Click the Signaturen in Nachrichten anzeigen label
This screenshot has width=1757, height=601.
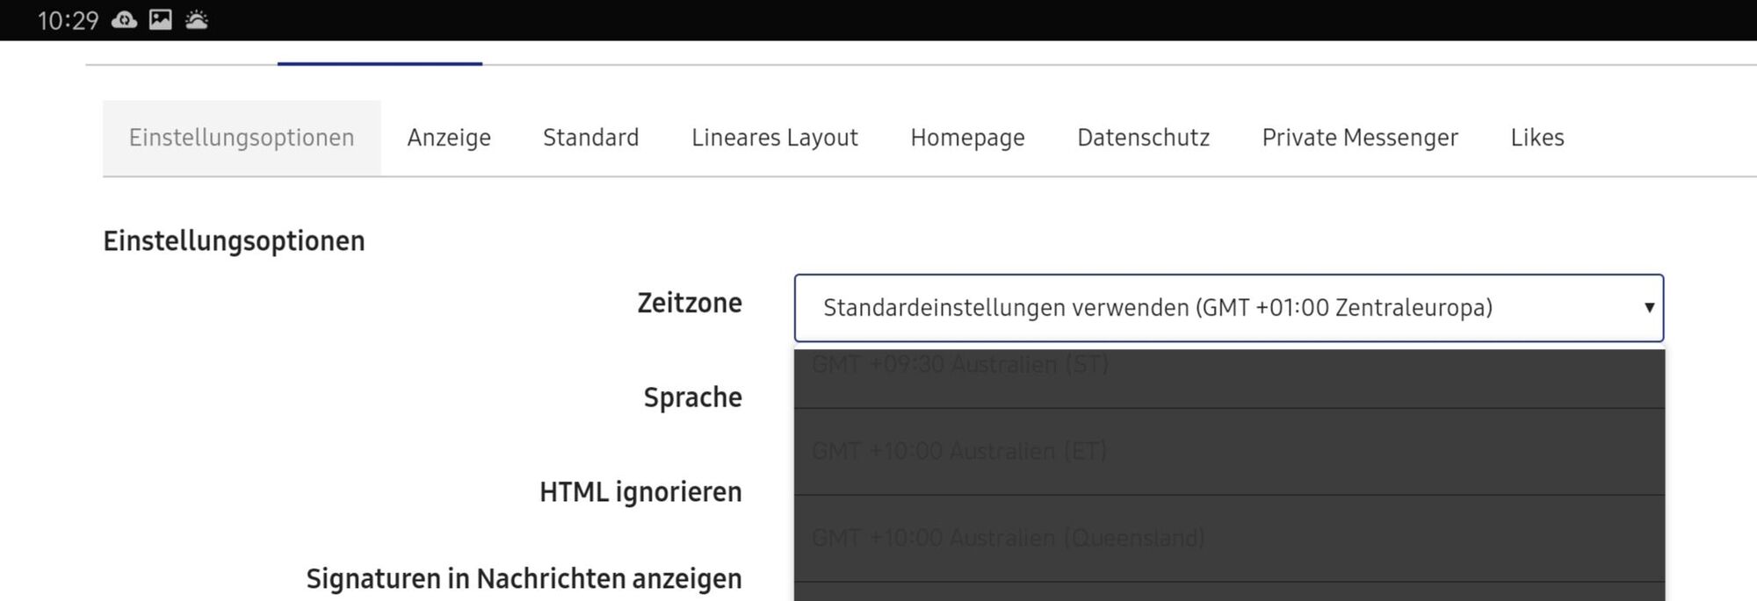click(524, 579)
